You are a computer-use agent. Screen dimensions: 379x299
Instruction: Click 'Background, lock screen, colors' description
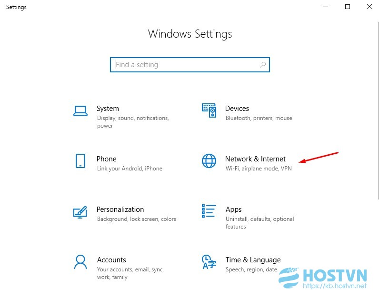137,219
